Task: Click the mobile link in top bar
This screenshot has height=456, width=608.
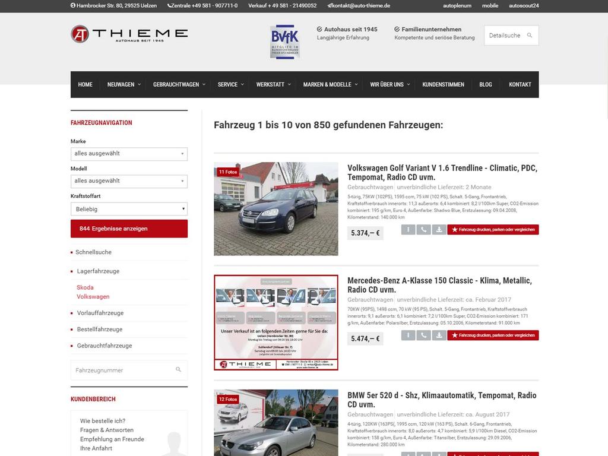Action: [490, 5]
